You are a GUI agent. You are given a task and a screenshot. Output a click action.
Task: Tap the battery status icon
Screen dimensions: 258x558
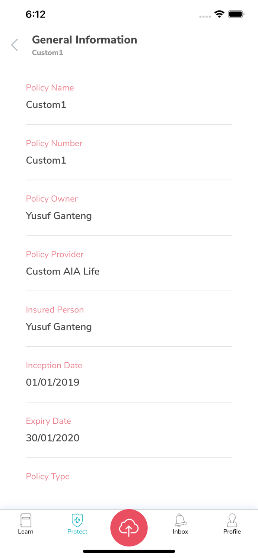point(236,15)
